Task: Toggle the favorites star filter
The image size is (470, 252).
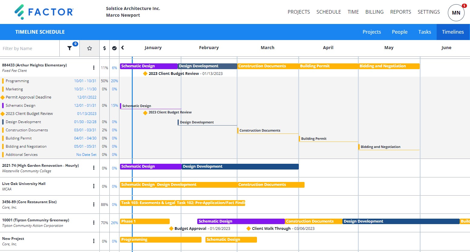Action: 89,48
